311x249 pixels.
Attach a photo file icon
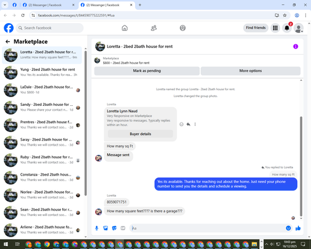point(106,228)
